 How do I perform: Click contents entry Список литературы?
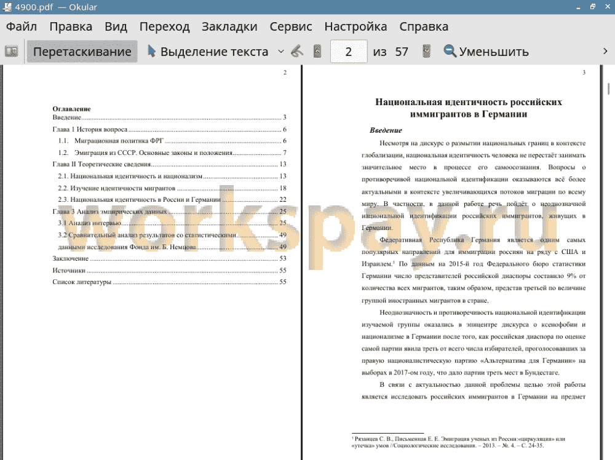(x=170, y=282)
